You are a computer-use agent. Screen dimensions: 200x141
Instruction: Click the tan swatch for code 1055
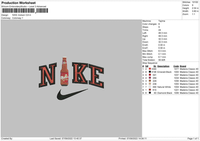[x=150, y=84]
